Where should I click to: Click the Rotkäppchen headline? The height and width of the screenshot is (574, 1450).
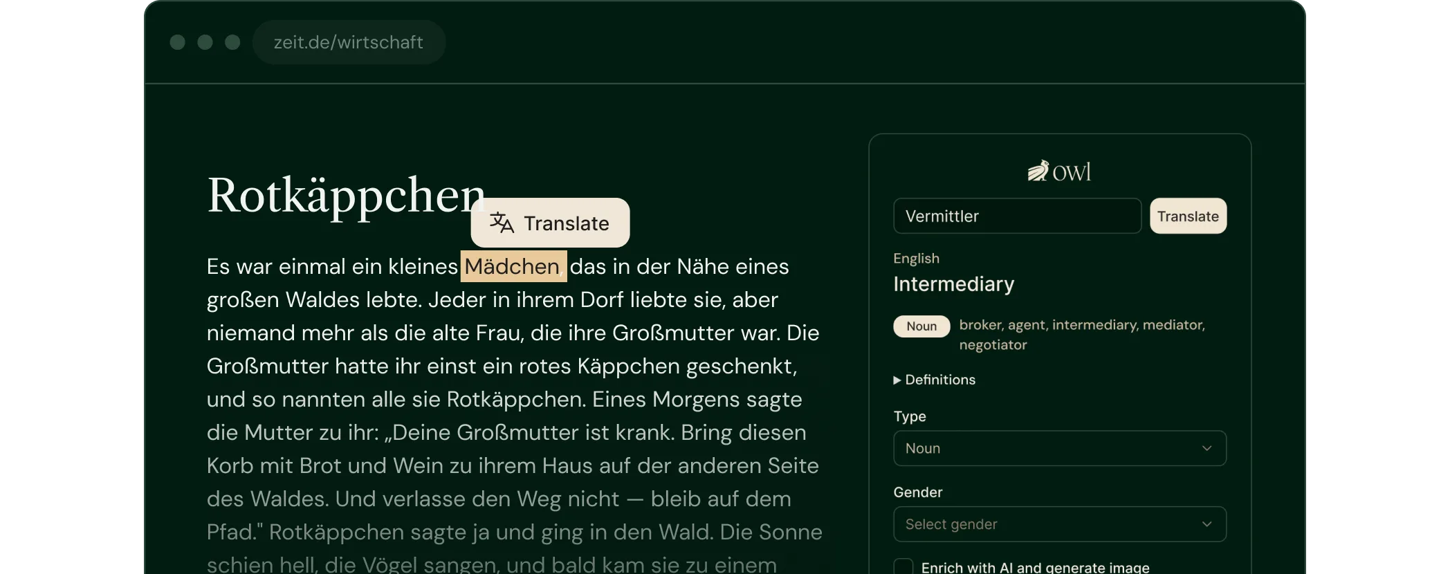tap(346, 196)
